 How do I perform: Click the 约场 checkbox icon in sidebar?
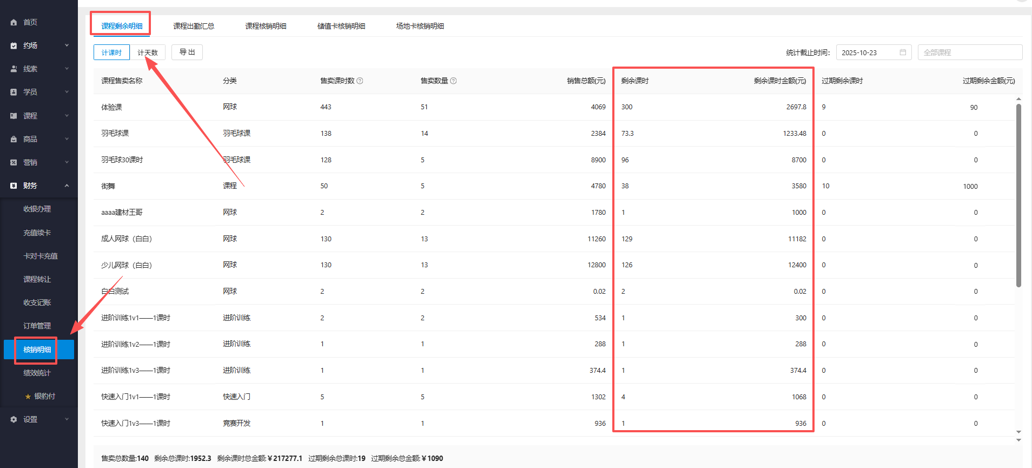(14, 45)
